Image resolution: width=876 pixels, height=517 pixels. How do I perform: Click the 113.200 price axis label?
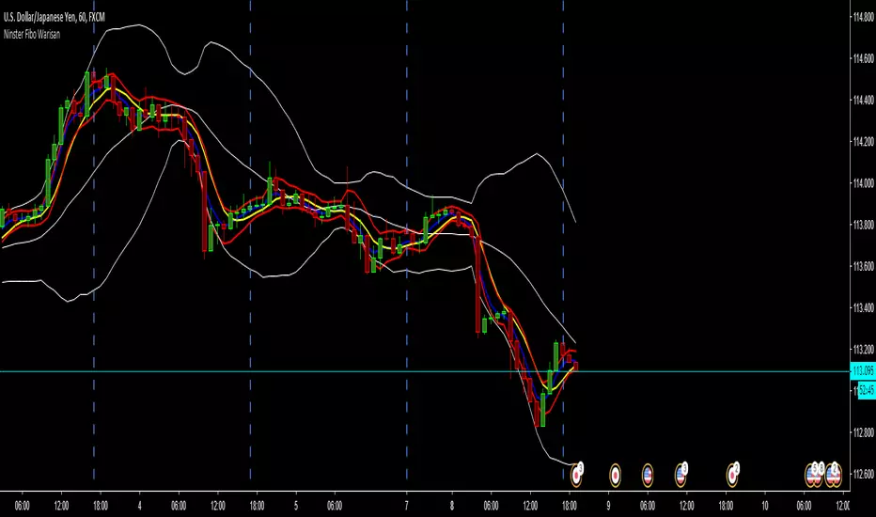[x=863, y=350]
